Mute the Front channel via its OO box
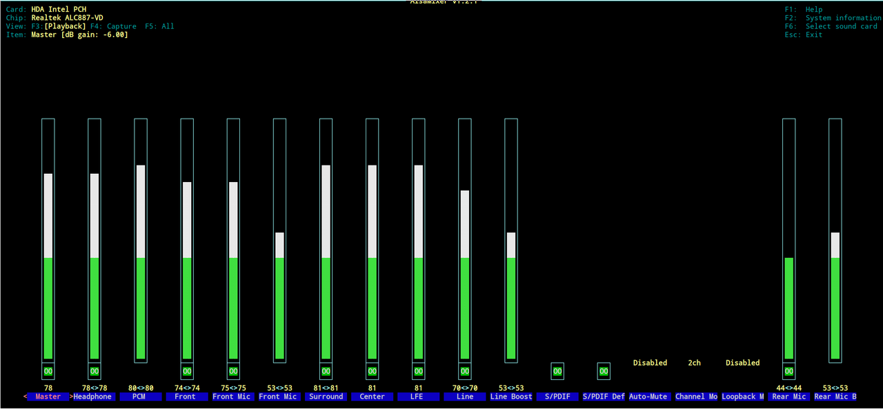 pyautogui.click(x=187, y=371)
